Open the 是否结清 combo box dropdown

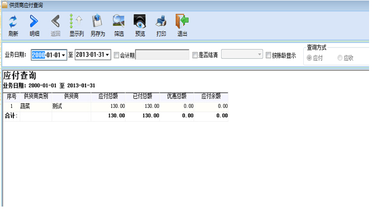tap(259, 54)
